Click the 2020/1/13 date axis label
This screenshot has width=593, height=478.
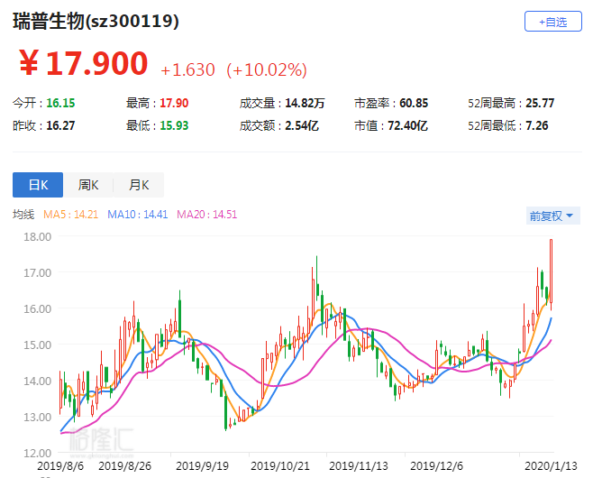[551, 466]
